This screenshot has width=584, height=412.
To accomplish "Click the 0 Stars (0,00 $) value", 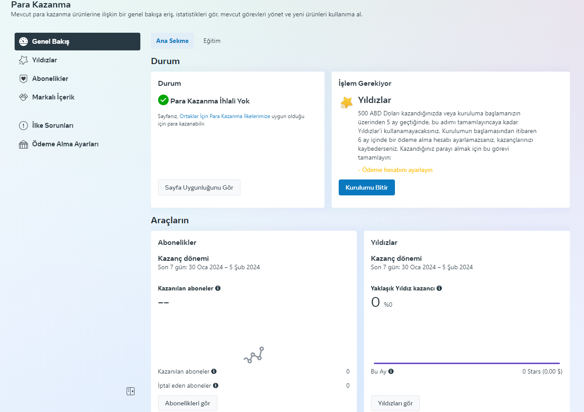I will [542, 371].
